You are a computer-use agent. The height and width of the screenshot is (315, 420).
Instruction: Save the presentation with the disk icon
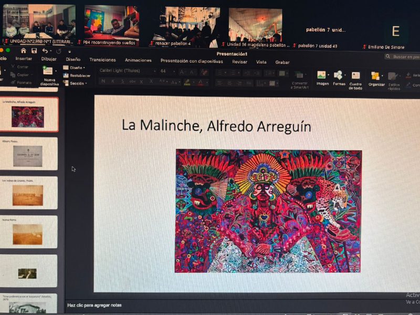coord(34,51)
